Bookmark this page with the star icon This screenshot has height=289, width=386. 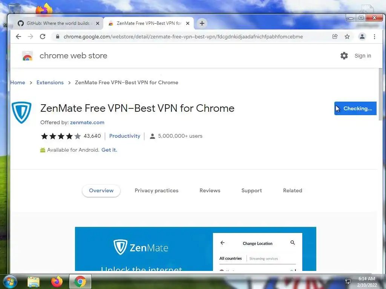pos(347,37)
